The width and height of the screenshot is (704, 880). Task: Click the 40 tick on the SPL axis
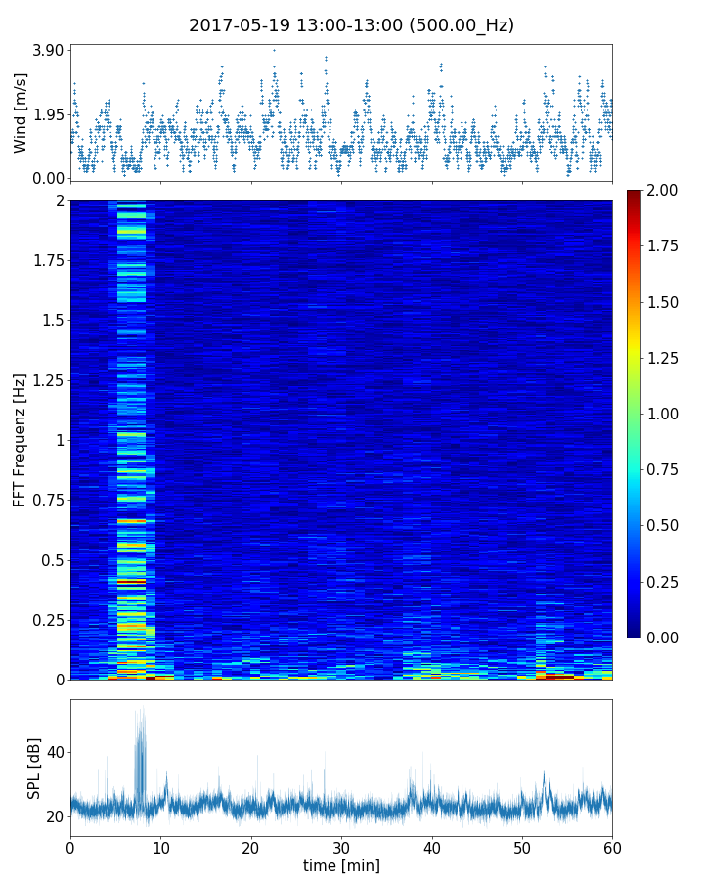tap(54, 752)
